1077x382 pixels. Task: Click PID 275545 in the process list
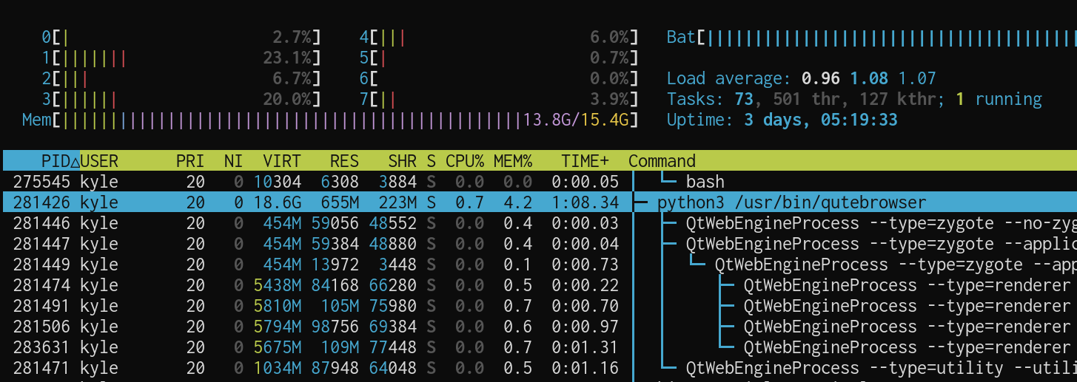tap(41, 182)
